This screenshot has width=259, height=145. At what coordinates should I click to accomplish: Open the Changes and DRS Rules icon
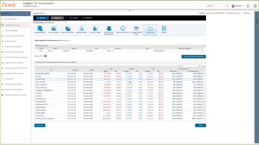pyautogui.click(x=136, y=31)
